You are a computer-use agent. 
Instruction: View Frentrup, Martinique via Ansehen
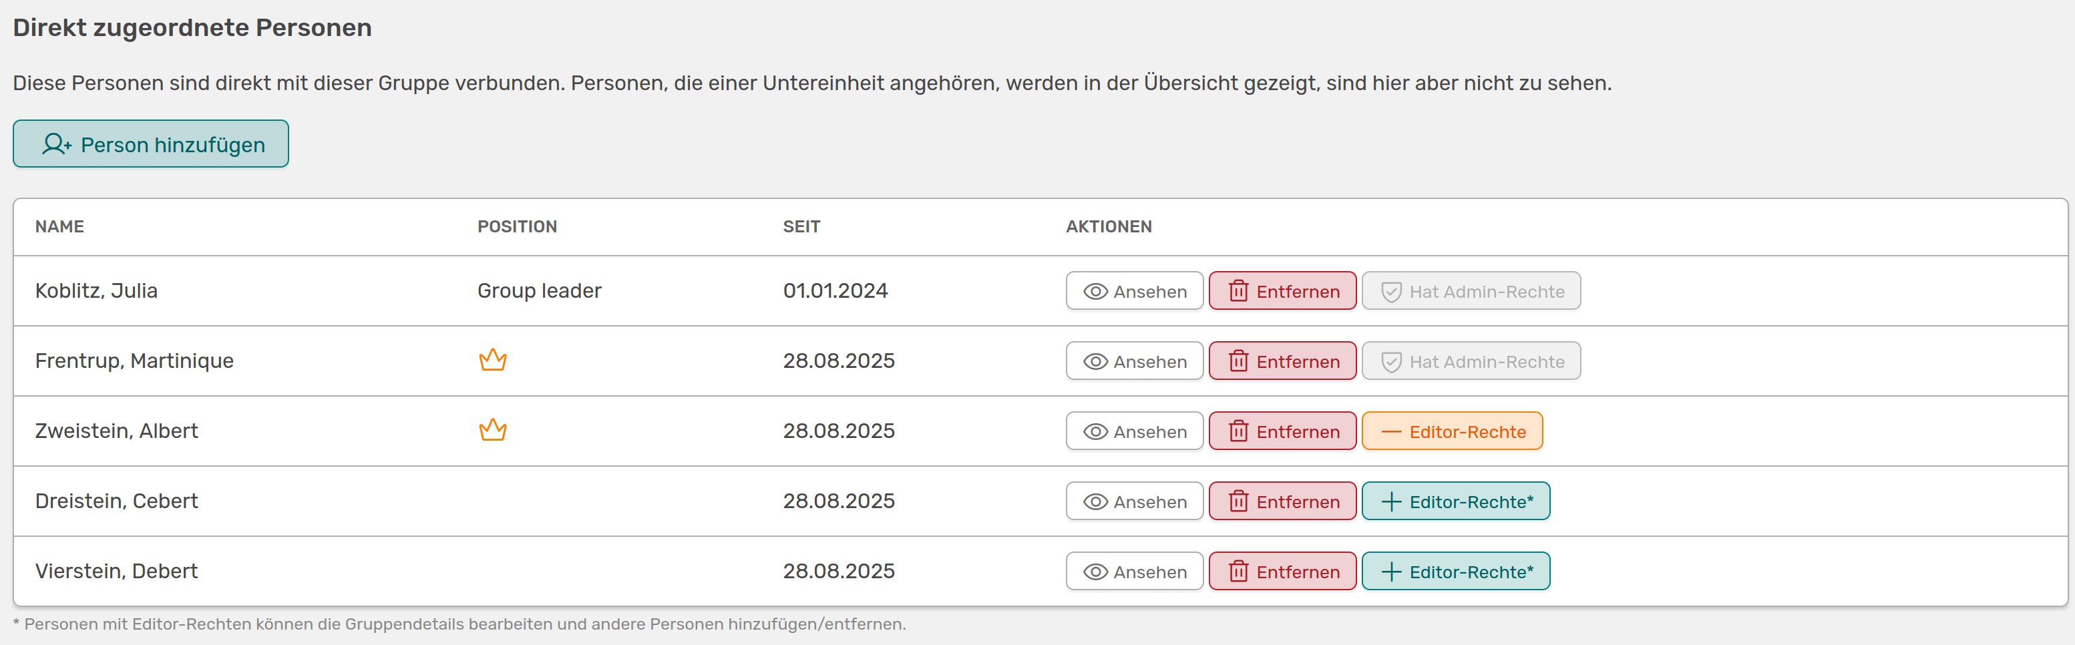pyautogui.click(x=1133, y=361)
